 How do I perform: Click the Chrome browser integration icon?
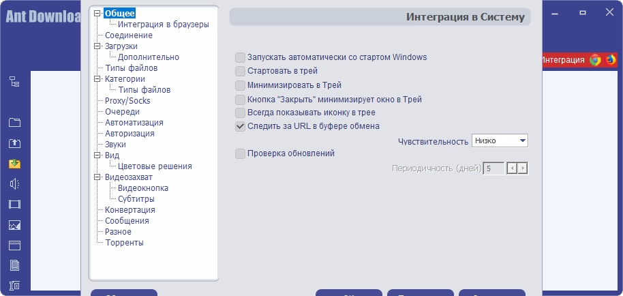(x=595, y=60)
